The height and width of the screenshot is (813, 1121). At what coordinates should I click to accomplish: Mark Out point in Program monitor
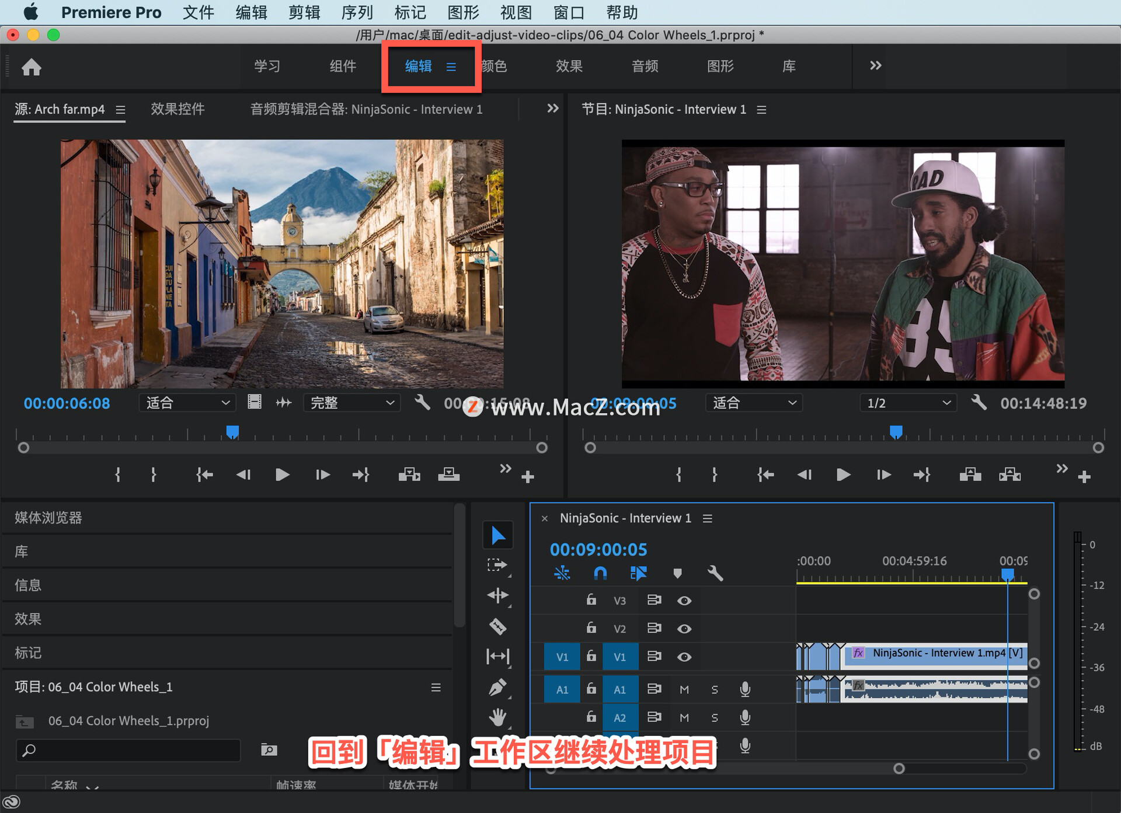tap(715, 474)
